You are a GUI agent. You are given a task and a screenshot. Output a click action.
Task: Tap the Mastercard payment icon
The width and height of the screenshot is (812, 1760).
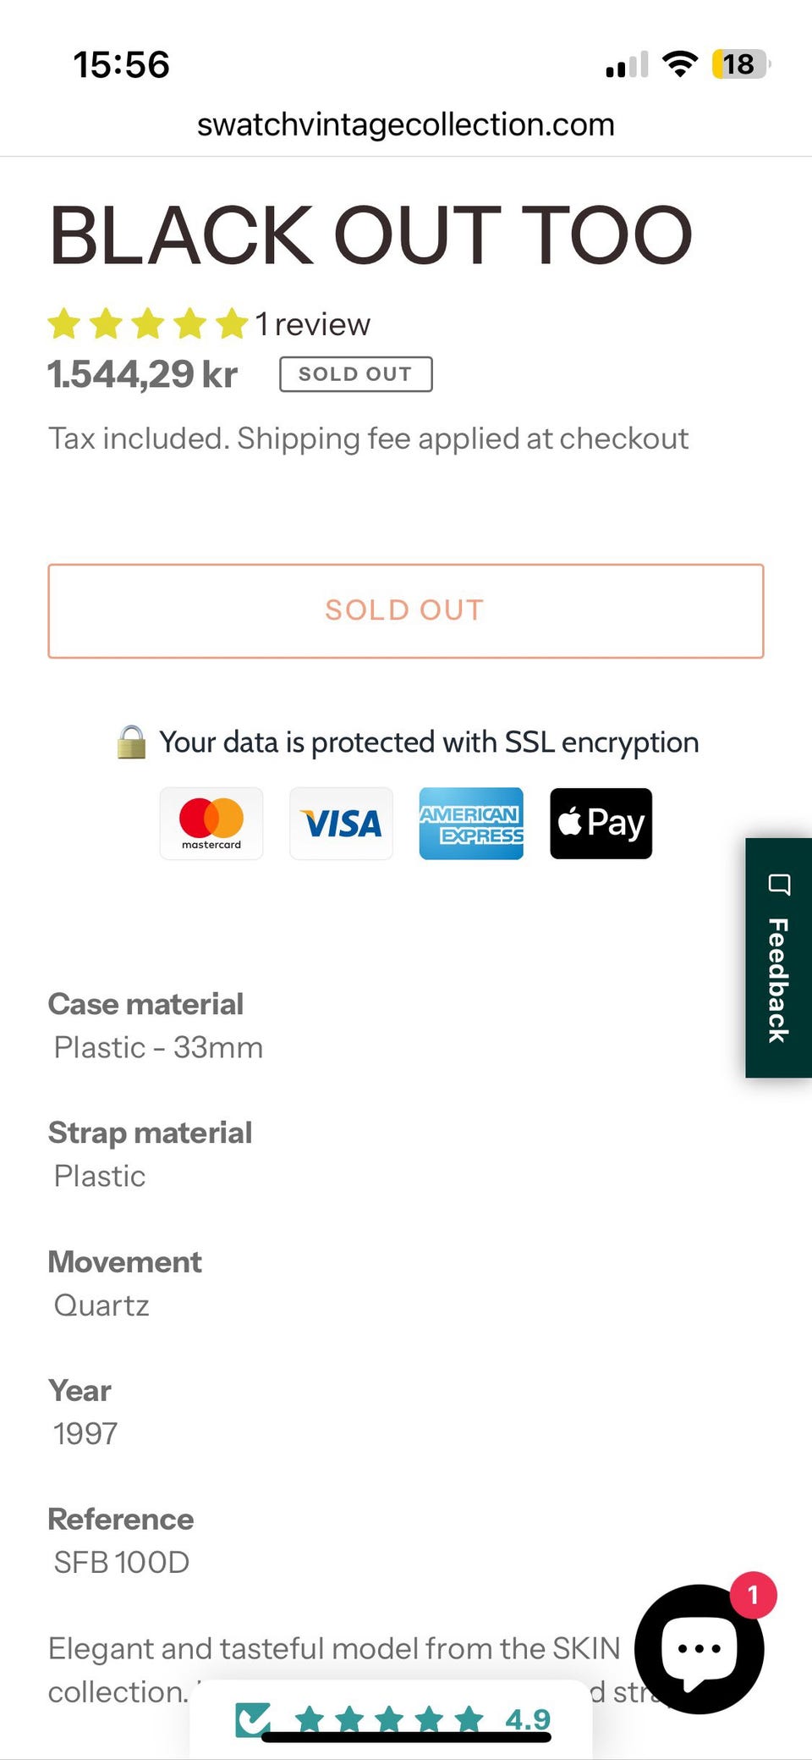pos(211,824)
